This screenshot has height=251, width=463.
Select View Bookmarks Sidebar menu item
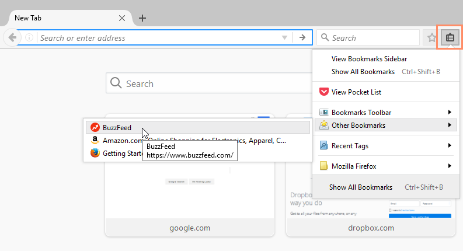369,59
